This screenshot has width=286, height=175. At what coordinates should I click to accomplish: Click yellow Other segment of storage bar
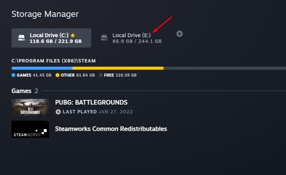(x=118, y=68)
